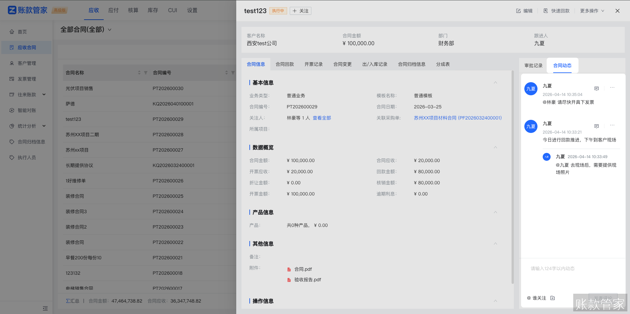This screenshot has height=314, width=630.
Task: Click the detail panel vertical scrollbar
Action: (513, 177)
